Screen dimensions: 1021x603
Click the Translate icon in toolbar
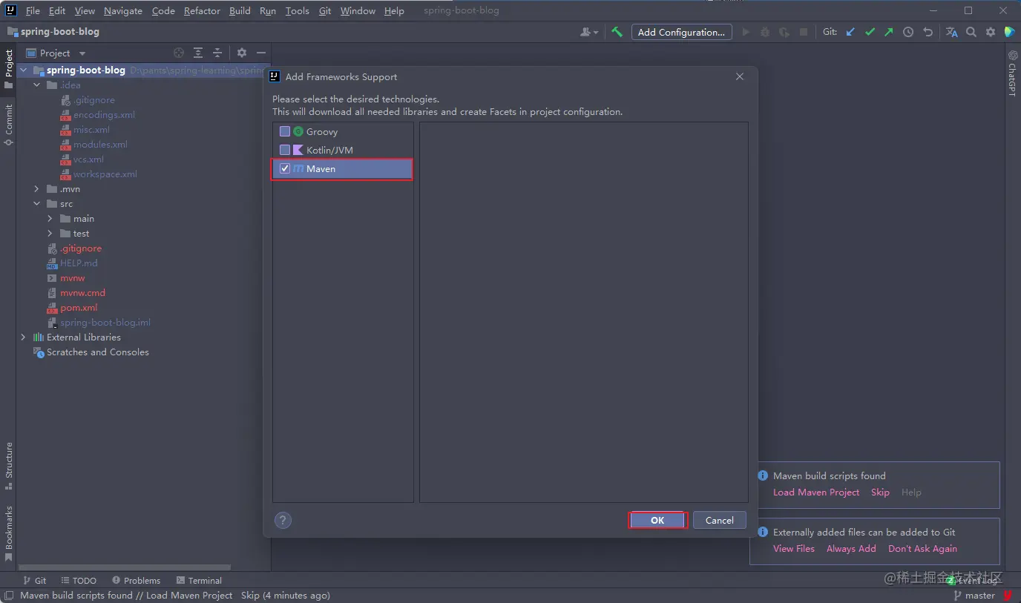click(952, 32)
